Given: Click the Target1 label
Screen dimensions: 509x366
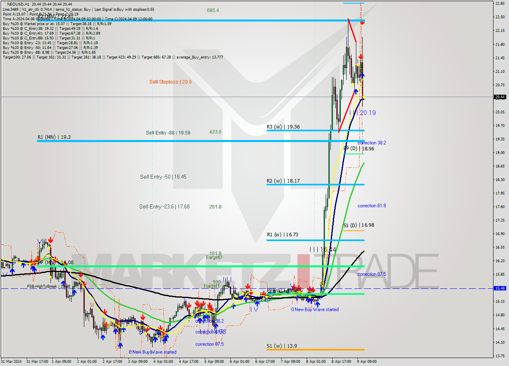Looking at the screenshot, I should pyautogui.click(x=211, y=286).
